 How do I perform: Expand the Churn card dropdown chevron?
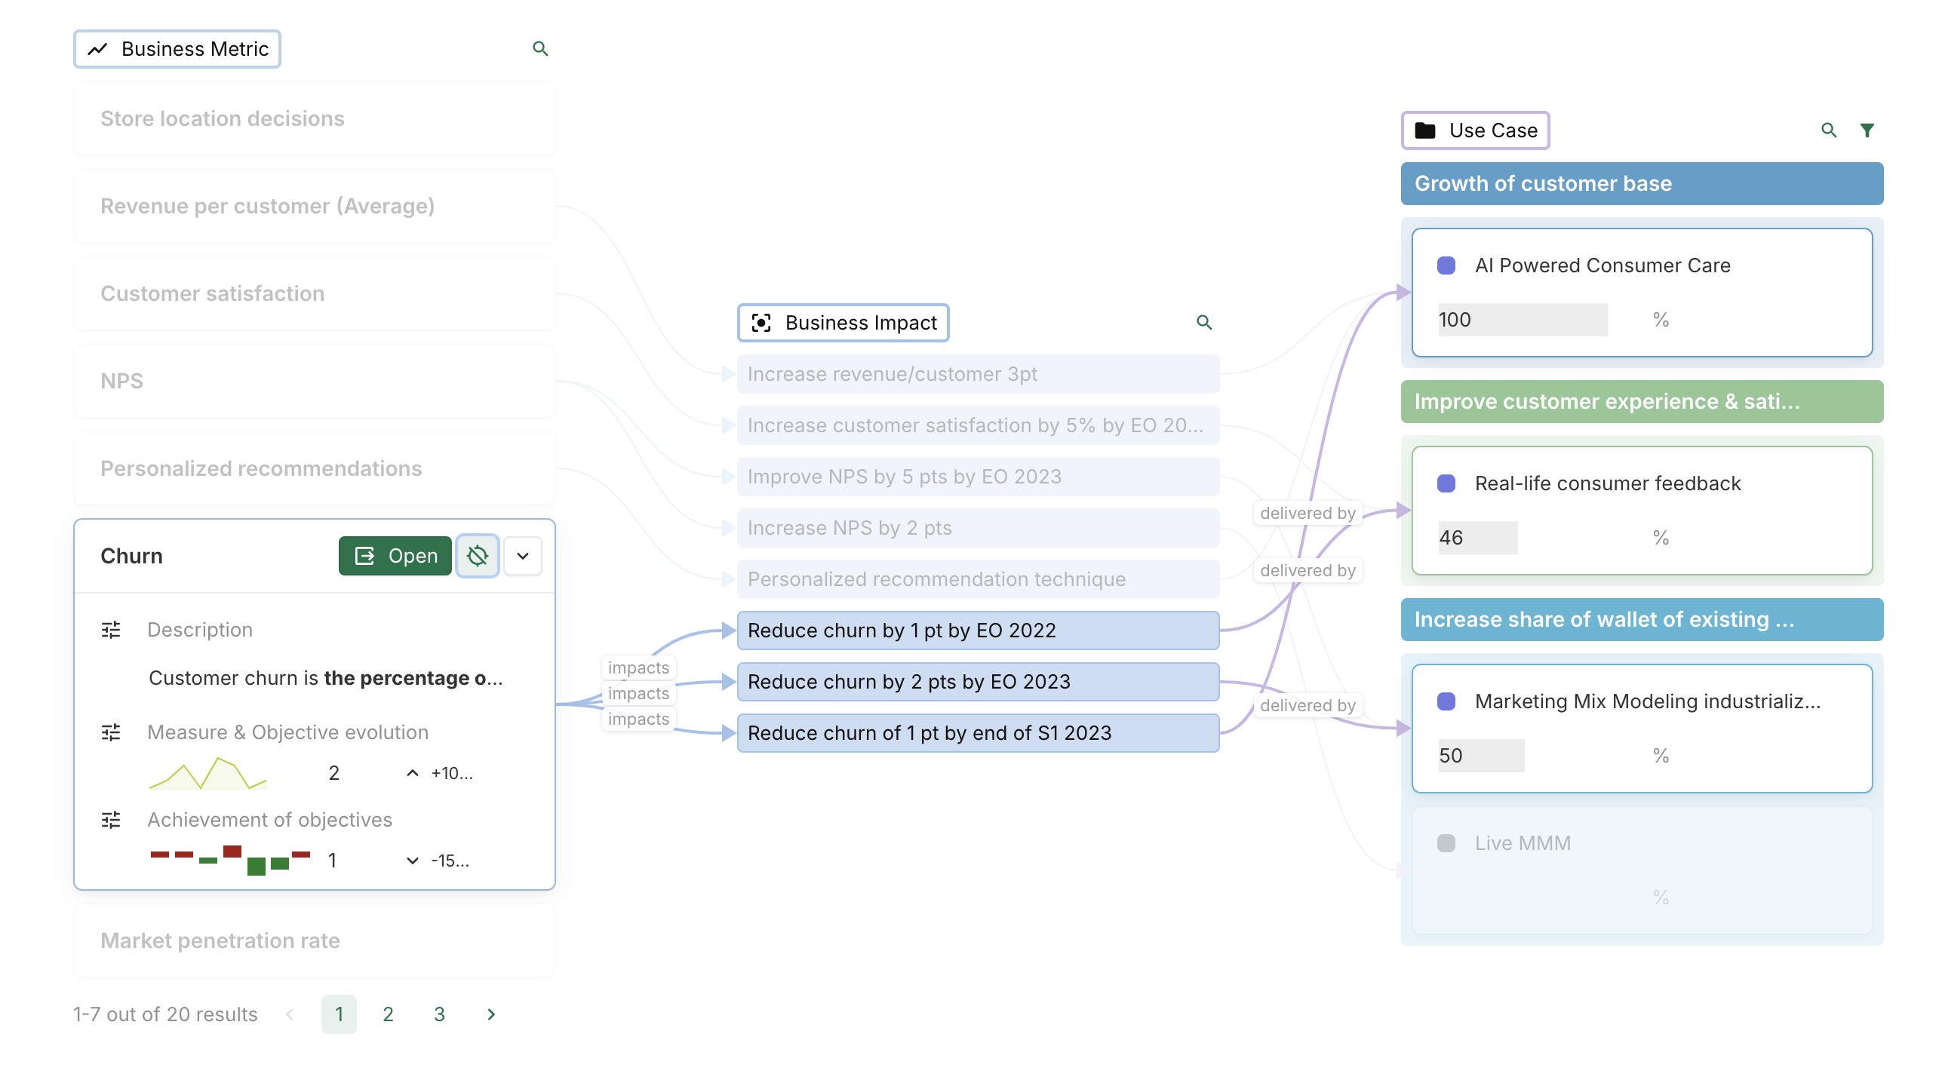[523, 556]
